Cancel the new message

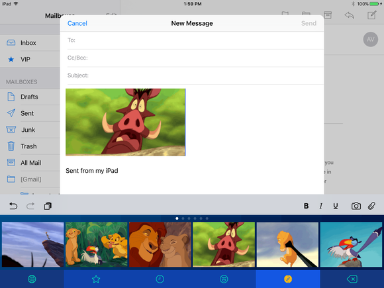click(x=77, y=23)
